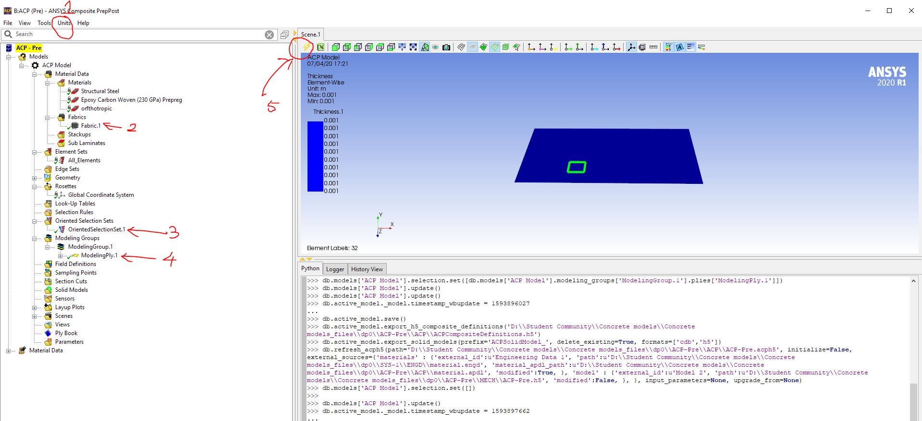Screen dimensions: 922x421
Task: Switch to the History View tab
Action: [367, 269]
